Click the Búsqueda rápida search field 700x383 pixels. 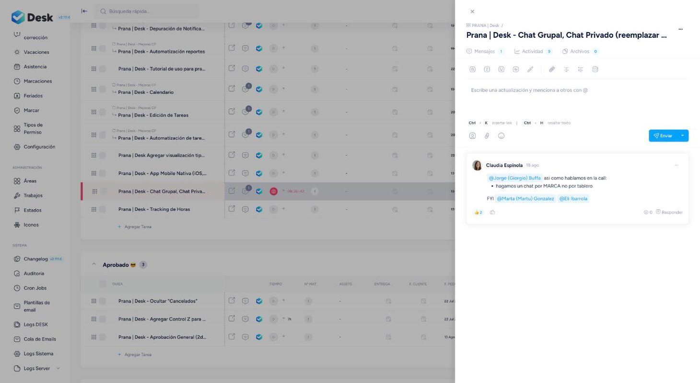(146, 11)
